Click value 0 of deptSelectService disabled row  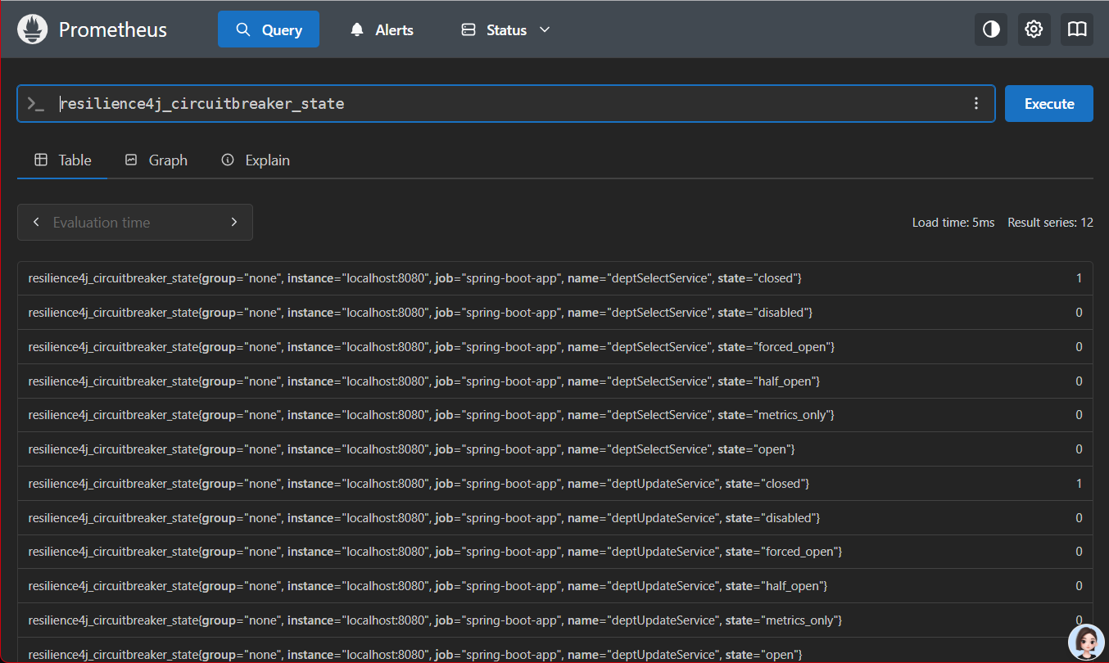[x=1079, y=313]
